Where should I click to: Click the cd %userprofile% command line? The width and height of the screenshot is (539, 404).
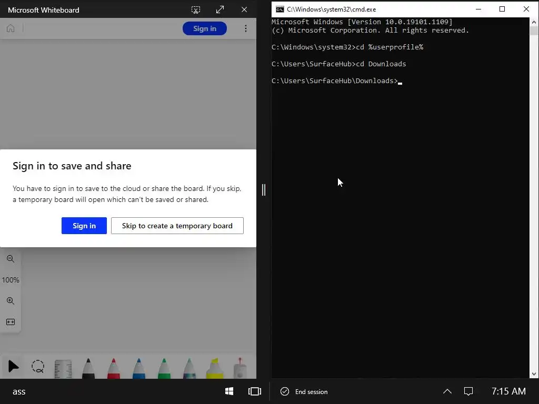tap(347, 47)
